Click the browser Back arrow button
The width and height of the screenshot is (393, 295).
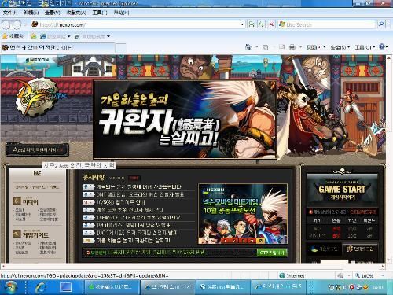(x=6, y=25)
